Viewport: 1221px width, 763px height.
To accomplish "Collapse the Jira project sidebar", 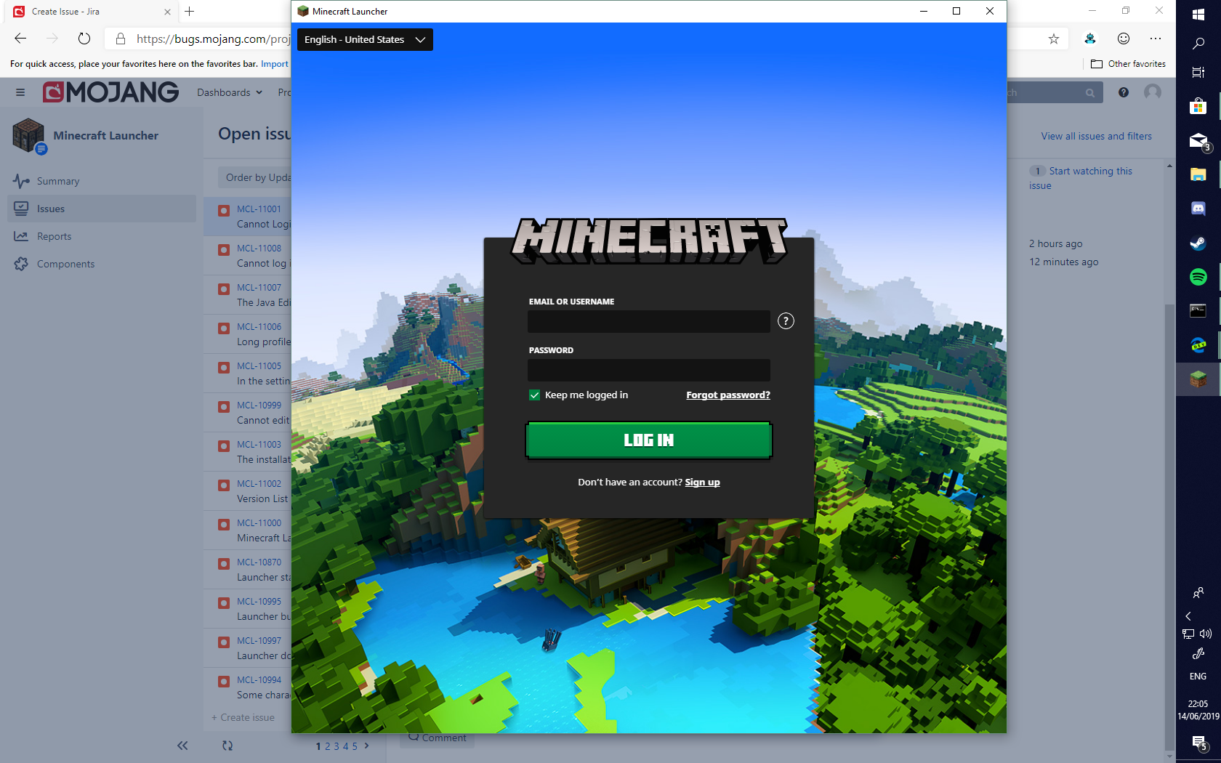I will (182, 746).
